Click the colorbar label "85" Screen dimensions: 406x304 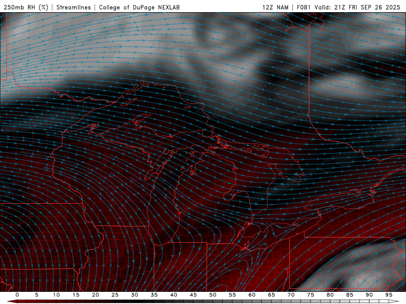(x=350, y=295)
